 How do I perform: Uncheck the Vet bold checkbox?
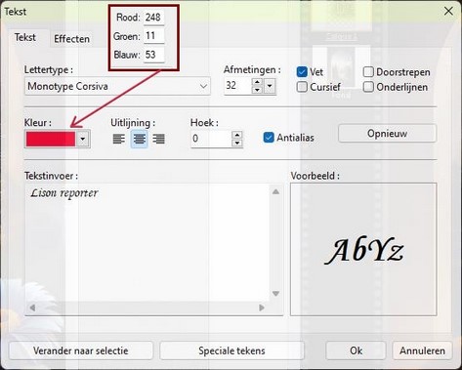(x=302, y=71)
